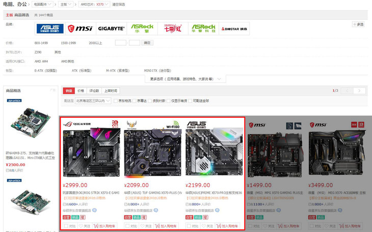Click the maximum price input box

click(x=135, y=43)
